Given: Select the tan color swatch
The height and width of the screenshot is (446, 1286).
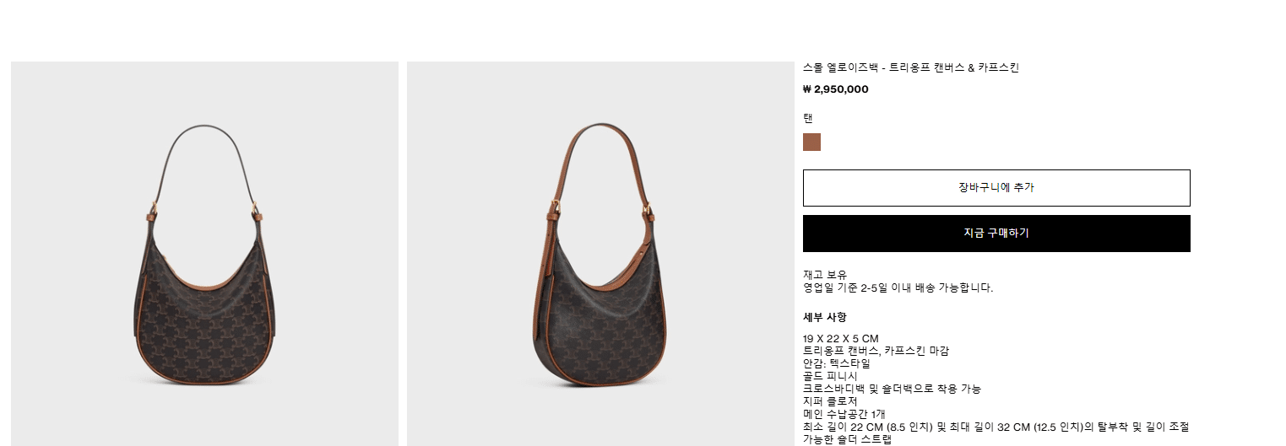Looking at the screenshot, I should pyautogui.click(x=811, y=142).
